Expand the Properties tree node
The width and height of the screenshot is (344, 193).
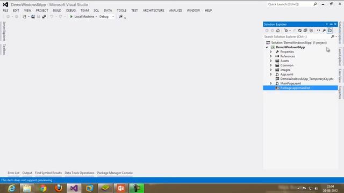click(x=271, y=52)
